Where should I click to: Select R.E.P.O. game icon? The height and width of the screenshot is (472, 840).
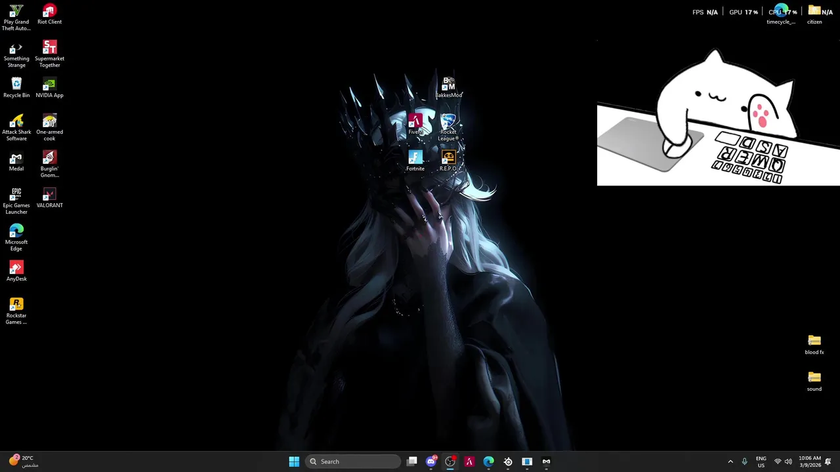pos(448,161)
